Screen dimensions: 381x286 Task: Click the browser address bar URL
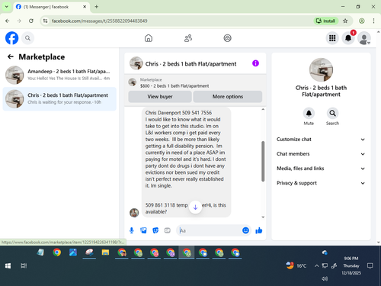click(99, 21)
